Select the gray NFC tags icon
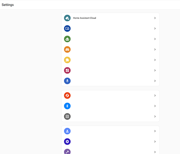The width and height of the screenshot is (180, 154). 67,116
